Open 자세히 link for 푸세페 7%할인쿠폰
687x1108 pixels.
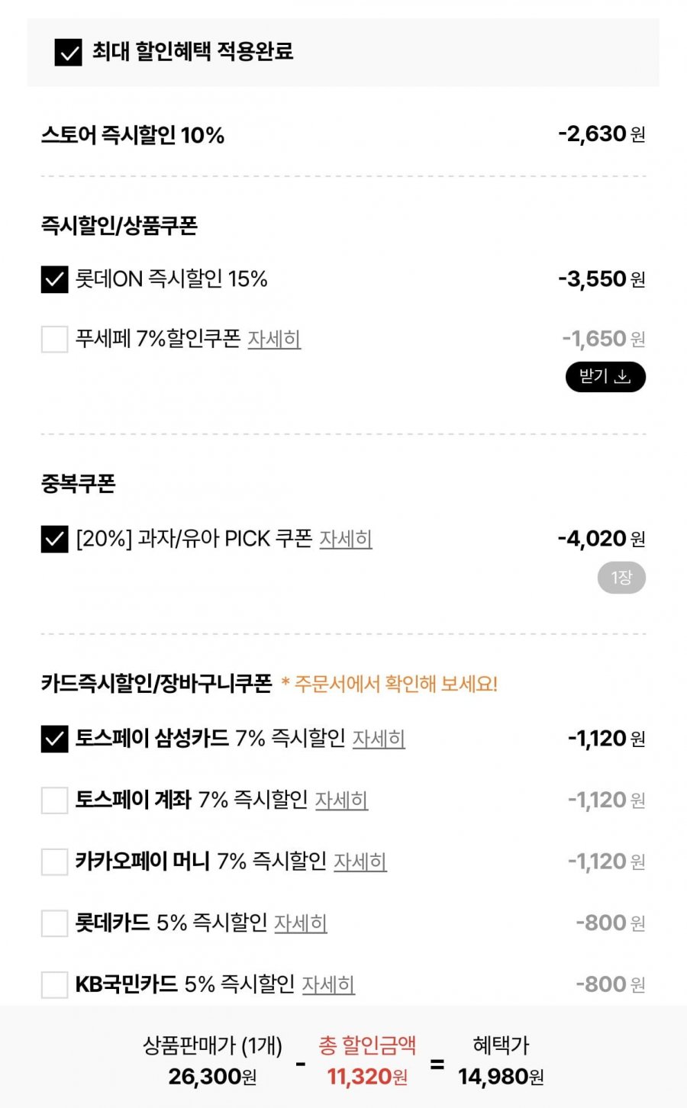pyautogui.click(x=274, y=339)
